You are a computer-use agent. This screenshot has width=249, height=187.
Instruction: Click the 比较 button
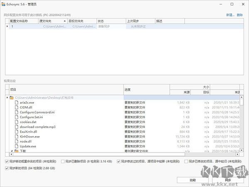pos(193,180)
